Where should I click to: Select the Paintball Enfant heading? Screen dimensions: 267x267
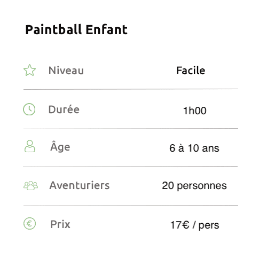tap(76, 29)
